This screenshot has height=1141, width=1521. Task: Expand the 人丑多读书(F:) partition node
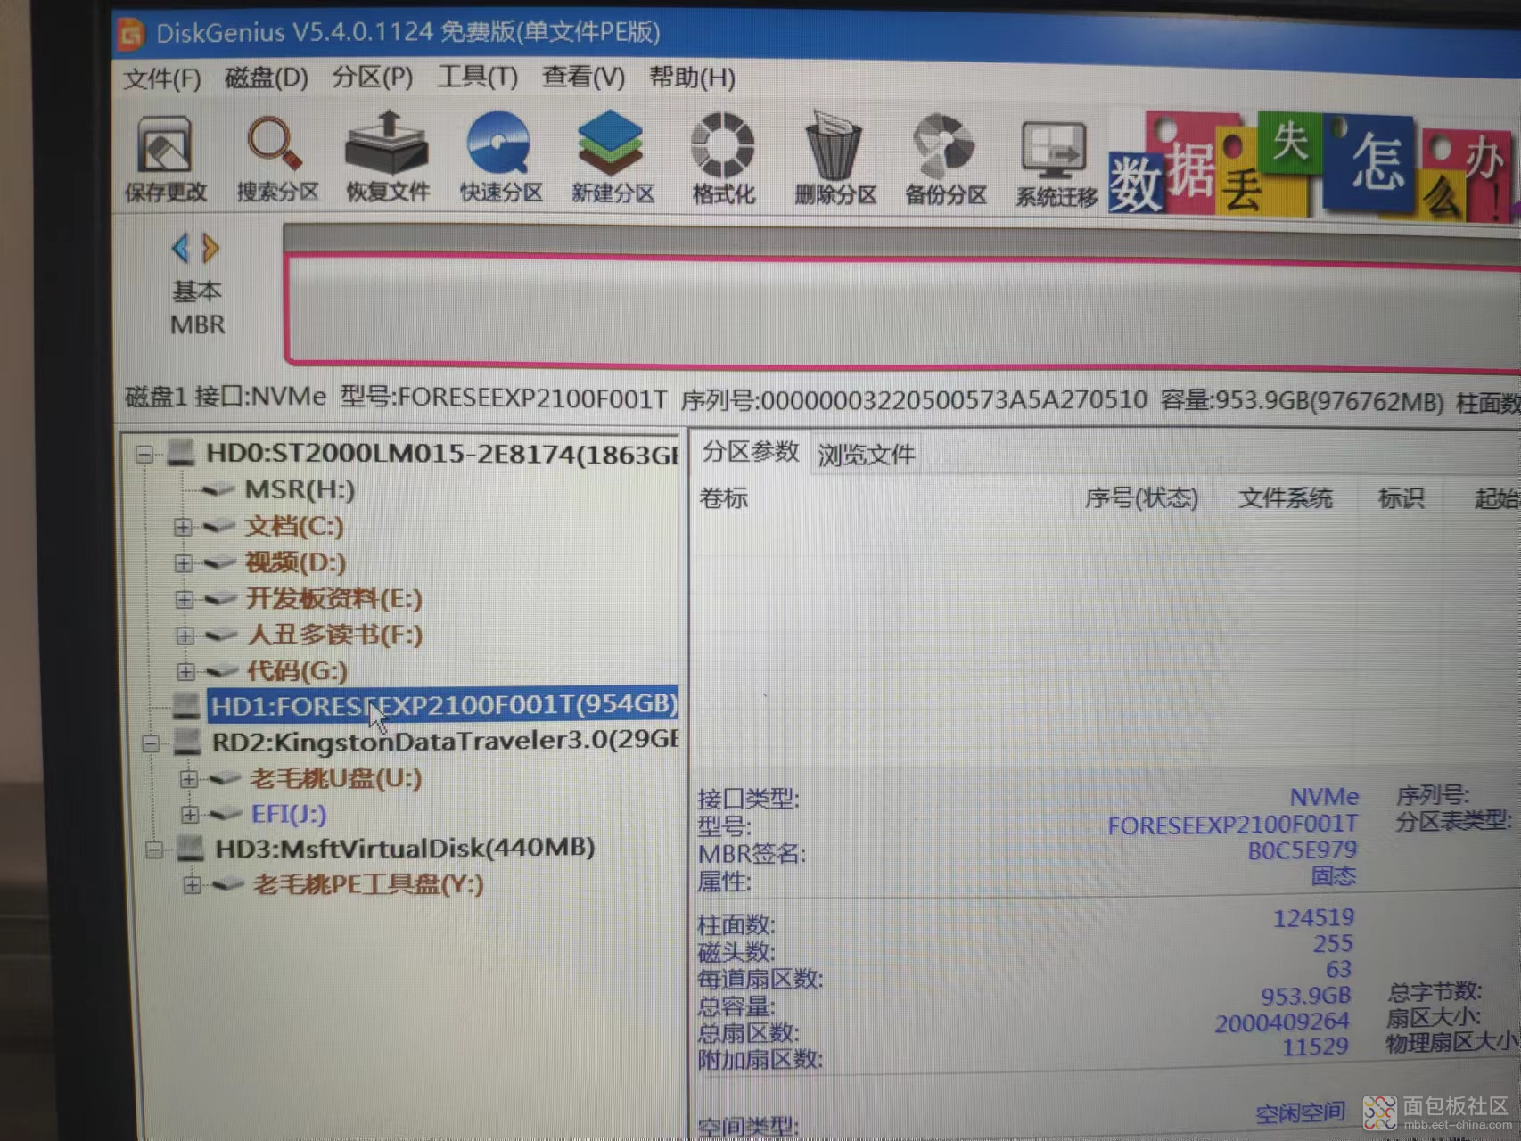[x=185, y=636]
